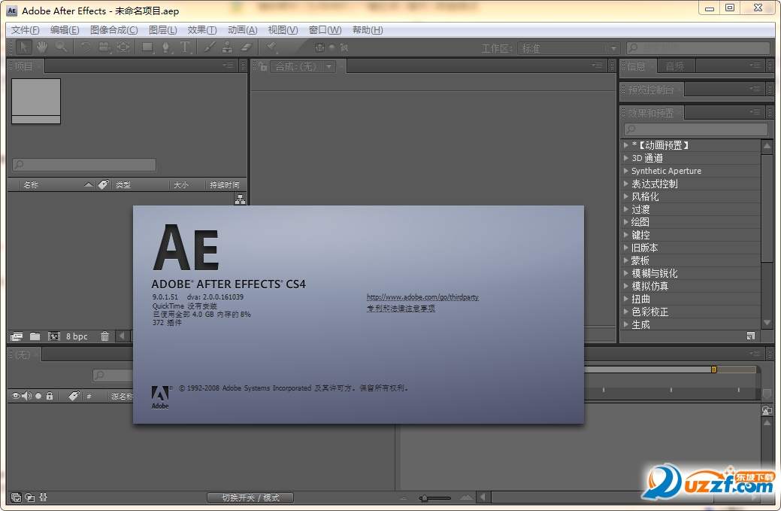Expand the 动画预置 effects category
Viewport: 781px width, 511px height.
click(x=626, y=145)
